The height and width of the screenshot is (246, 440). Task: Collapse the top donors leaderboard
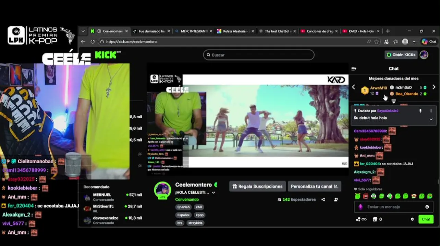(x=394, y=101)
